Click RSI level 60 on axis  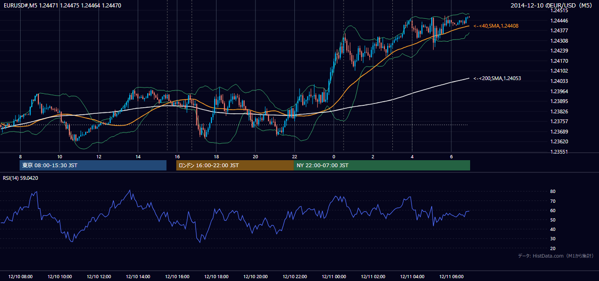(x=553, y=210)
